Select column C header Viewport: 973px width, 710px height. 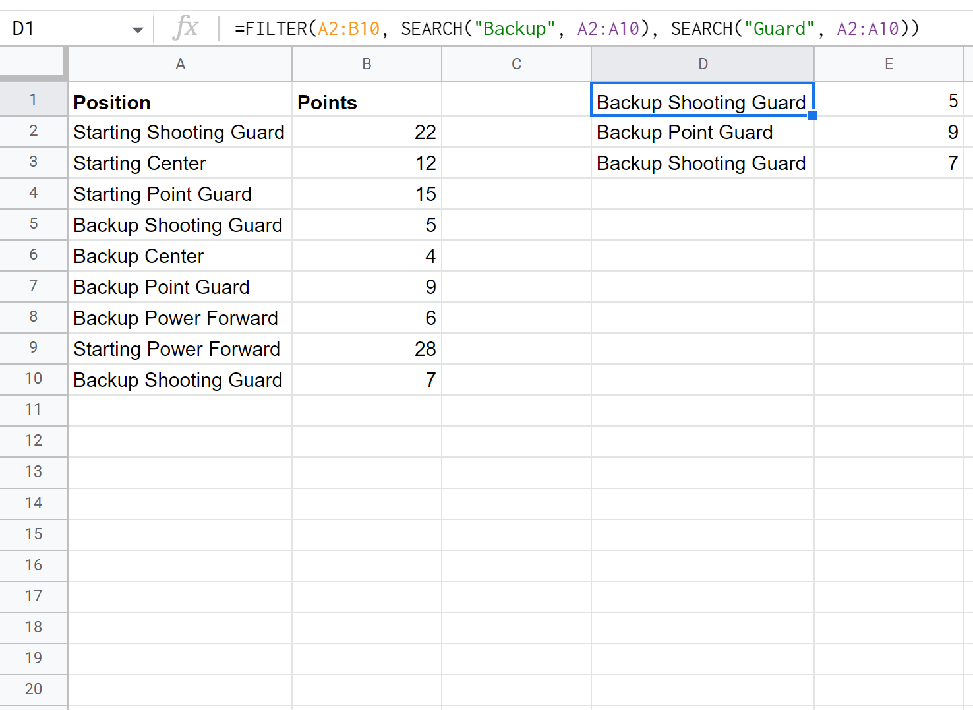coord(516,64)
